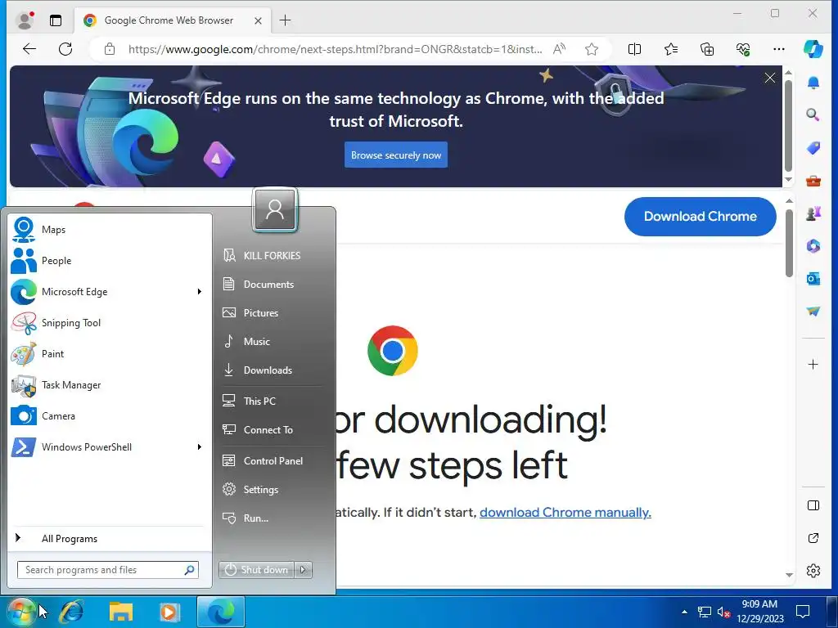The height and width of the screenshot is (628, 838).
Task: Follow download Chrome manually link
Action: click(565, 512)
